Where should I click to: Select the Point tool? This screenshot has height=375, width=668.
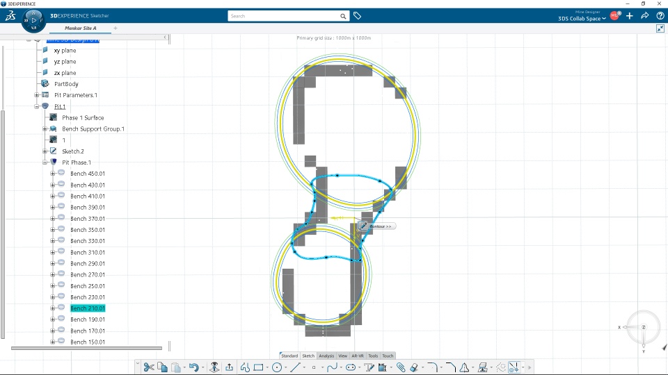314,367
